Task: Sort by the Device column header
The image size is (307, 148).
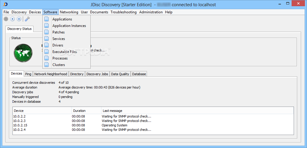Action: click(42, 111)
